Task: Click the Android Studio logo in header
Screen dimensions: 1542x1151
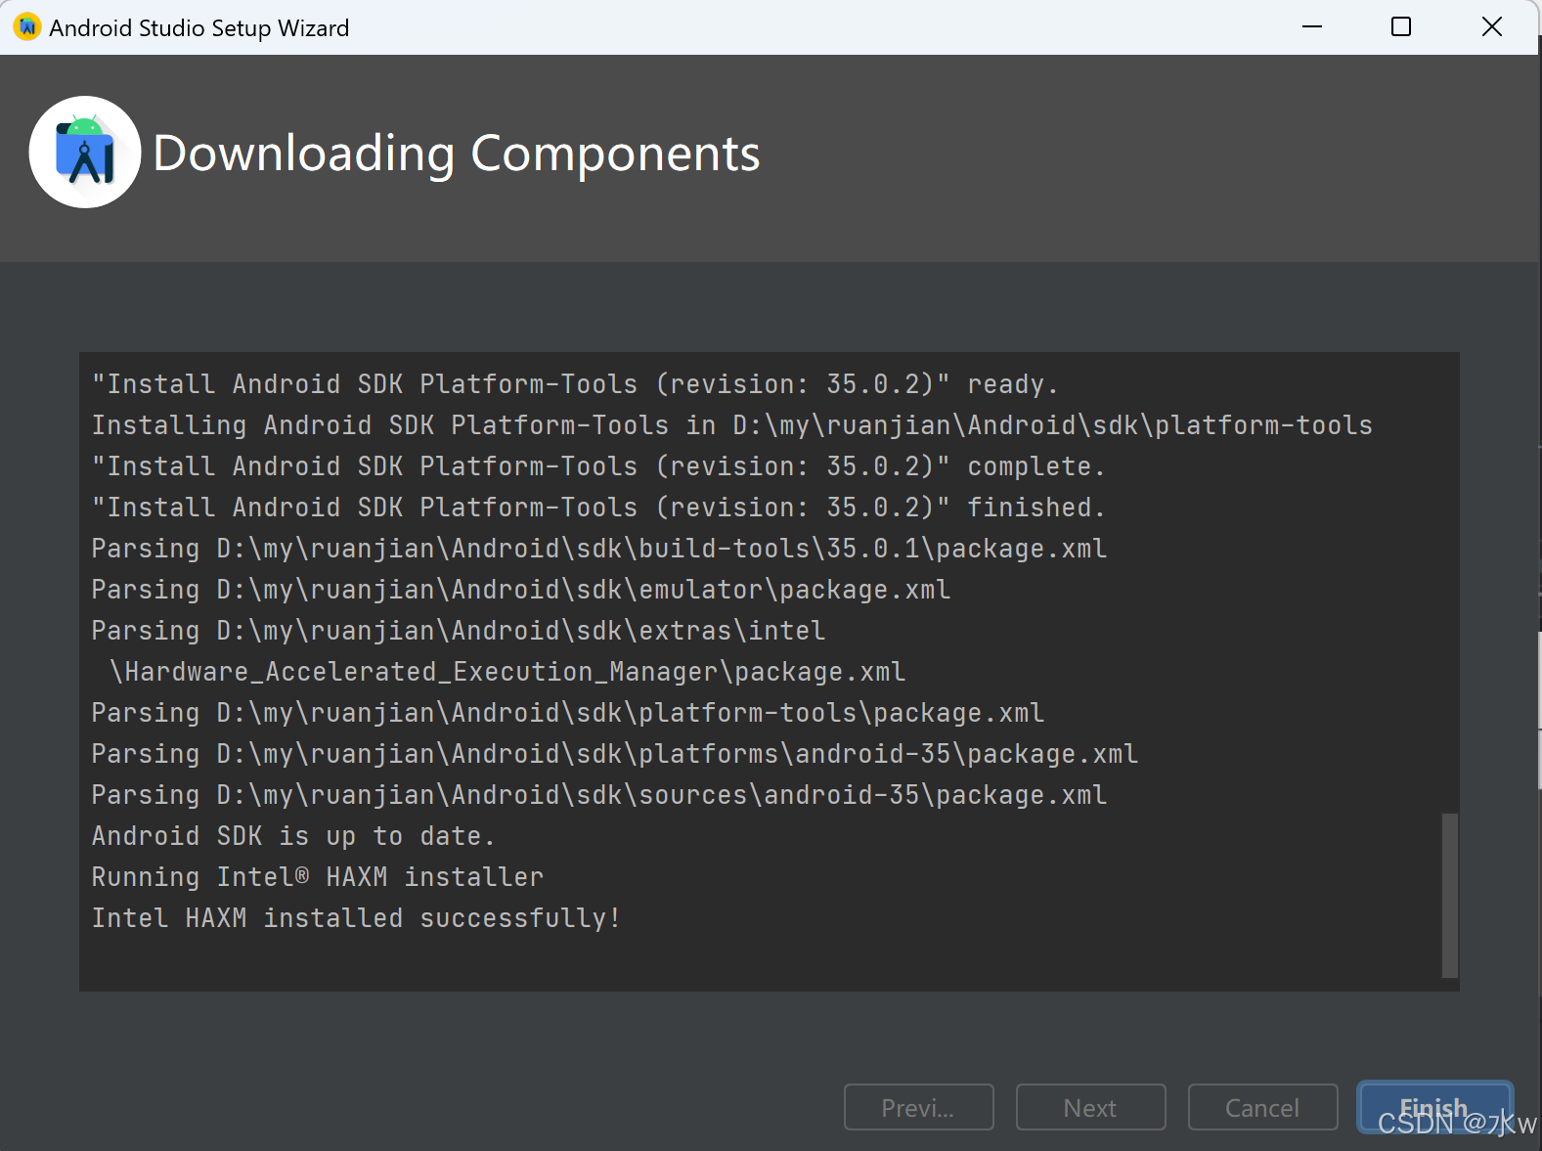Action: pyautogui.click(x=85, y=152)
